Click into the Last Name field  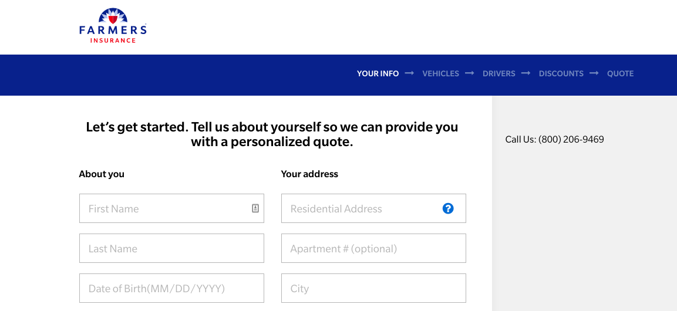pos(171,248)
